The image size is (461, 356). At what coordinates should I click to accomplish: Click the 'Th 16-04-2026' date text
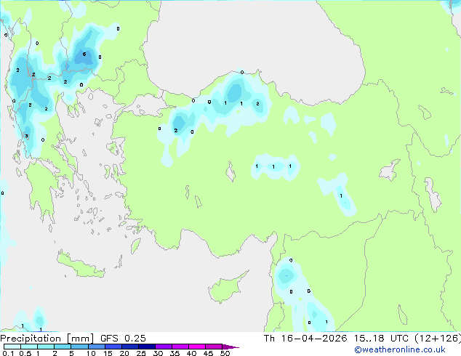(x=305, y=339)
